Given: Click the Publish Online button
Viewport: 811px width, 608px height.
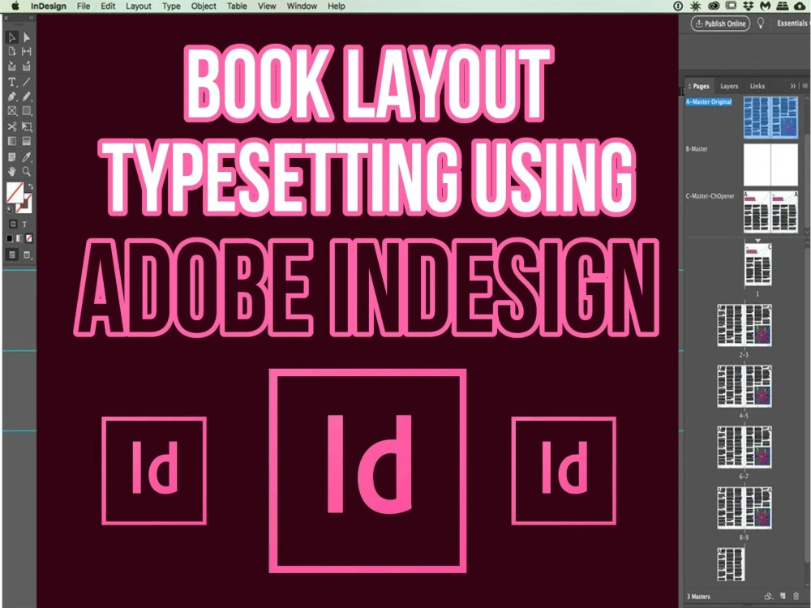Looking at the screenshot, I should [720, 24].
